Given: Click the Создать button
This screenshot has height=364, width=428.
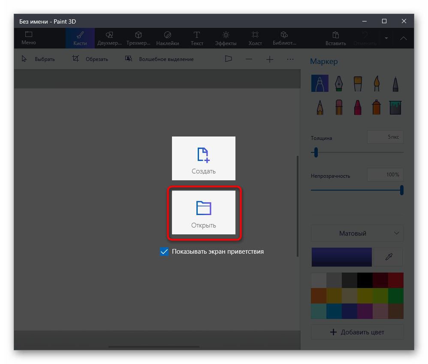Looking at the screenshot, I should coord(204,158).
